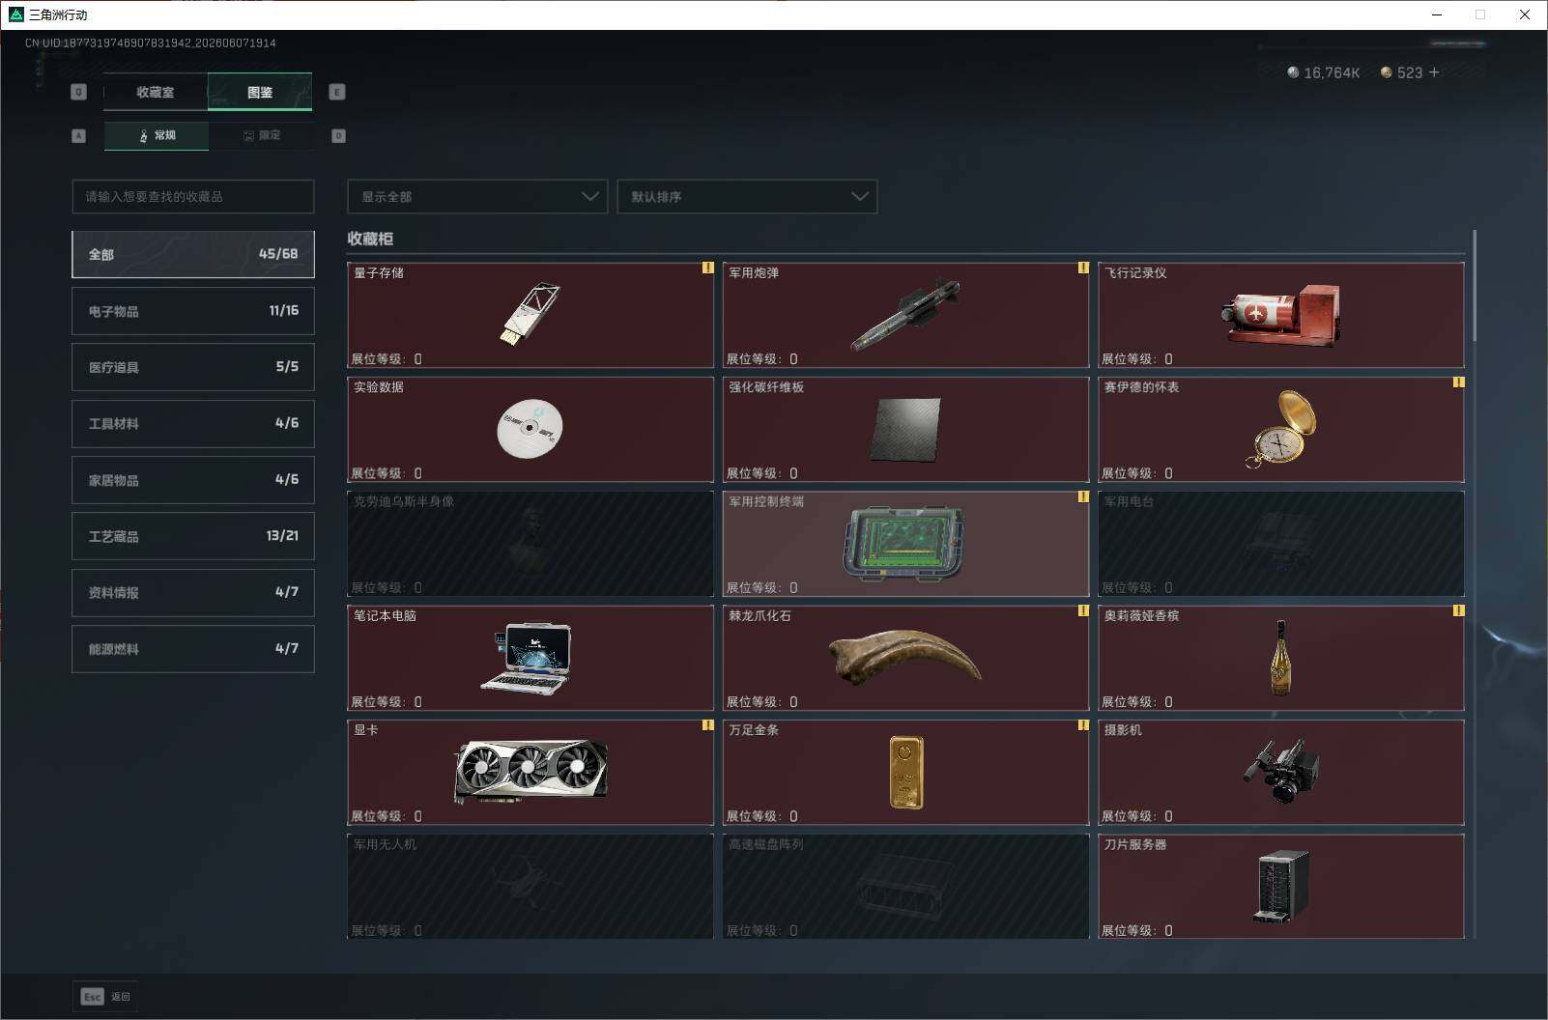The width and height of the screenshot is (1548, 1020).
Task: Click the D key sub-tab hint
Action: click(x=338, y=136)
